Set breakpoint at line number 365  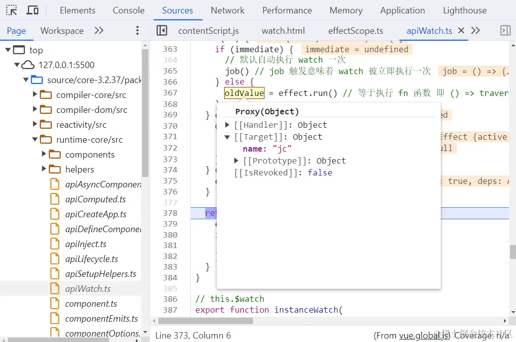[170, 71]
